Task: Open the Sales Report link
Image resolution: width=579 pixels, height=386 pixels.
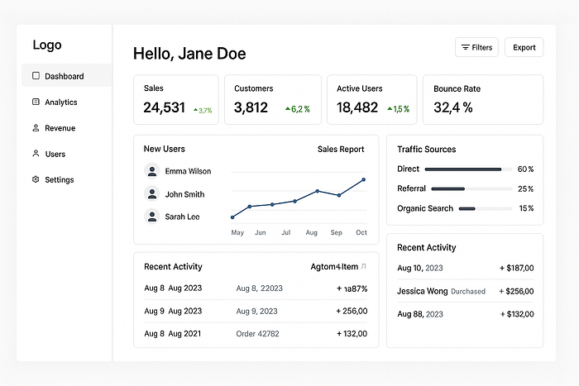Action: point(341,149)
